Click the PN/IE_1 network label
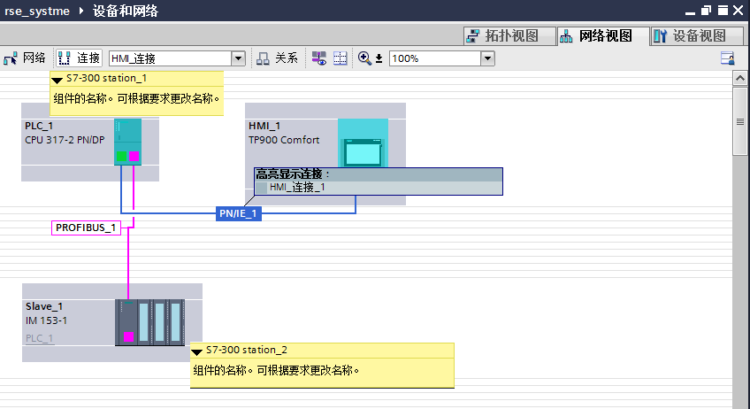The image size is (750, 409). tap(238, 213)
